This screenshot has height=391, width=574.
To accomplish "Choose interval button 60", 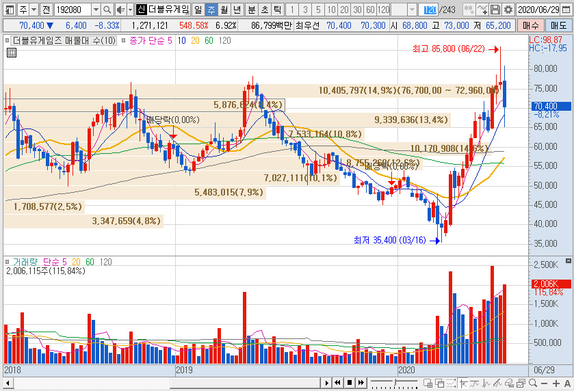I will 370,10.
